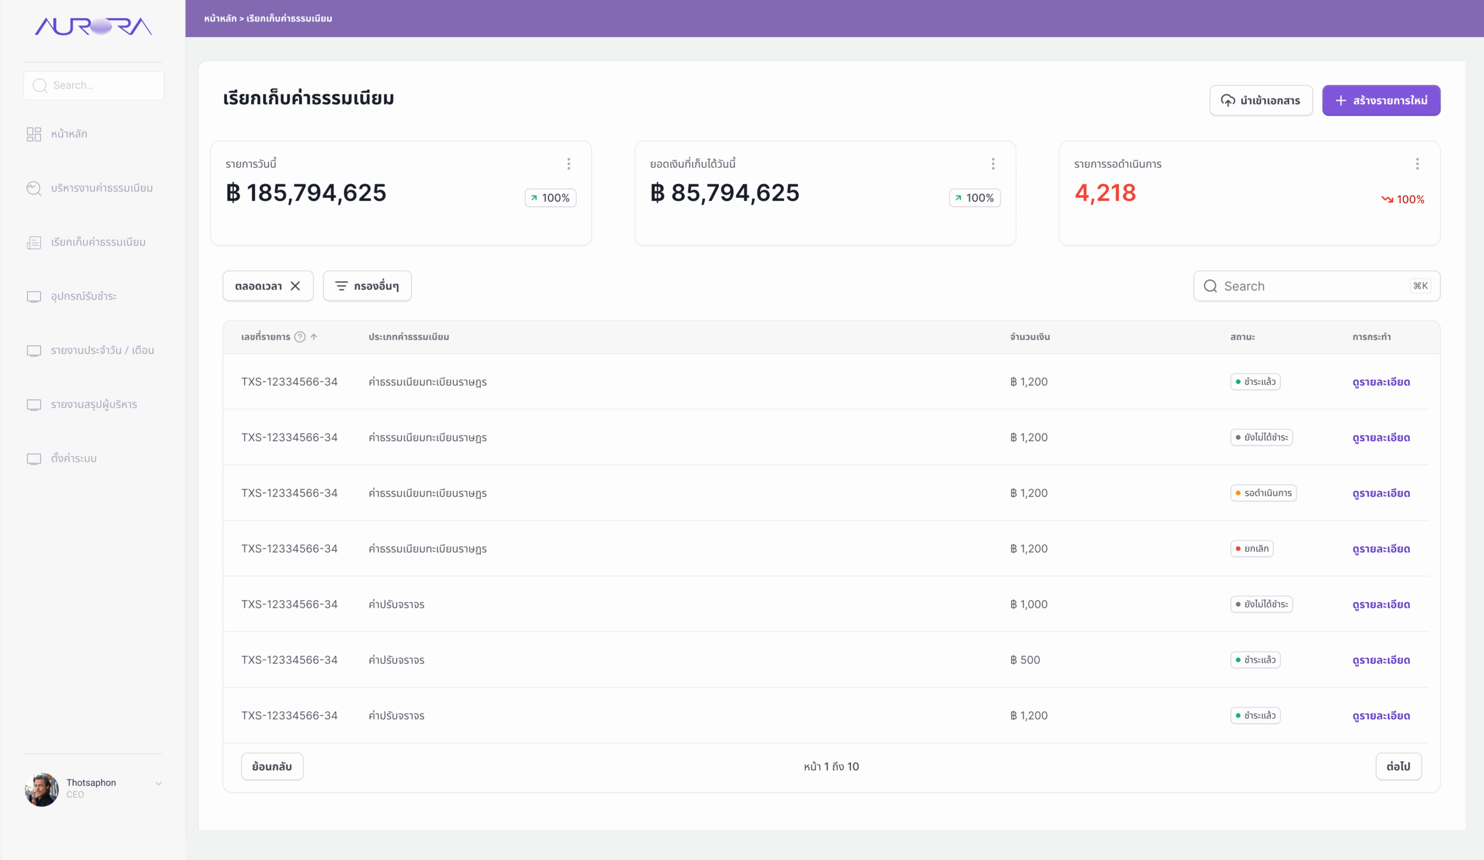Click หน้าหลัก breadcrumb link in top bar

(x=220, y=19)
